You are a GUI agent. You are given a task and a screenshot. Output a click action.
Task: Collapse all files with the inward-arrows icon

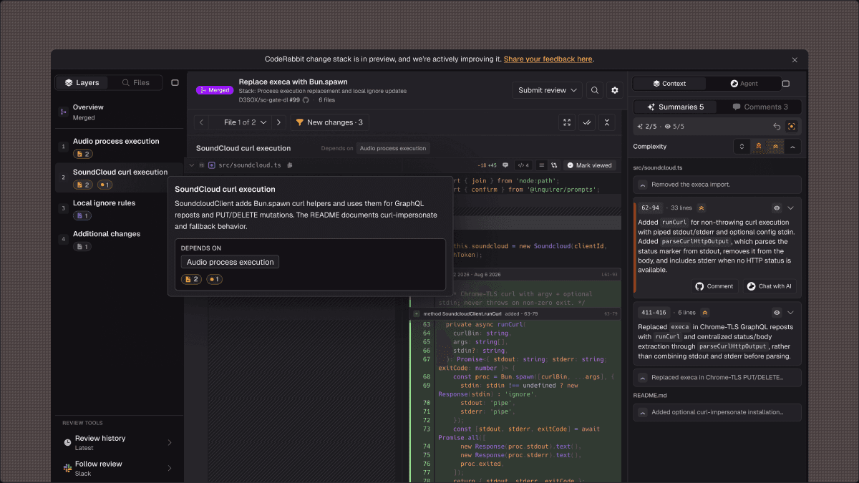[607, 122]
